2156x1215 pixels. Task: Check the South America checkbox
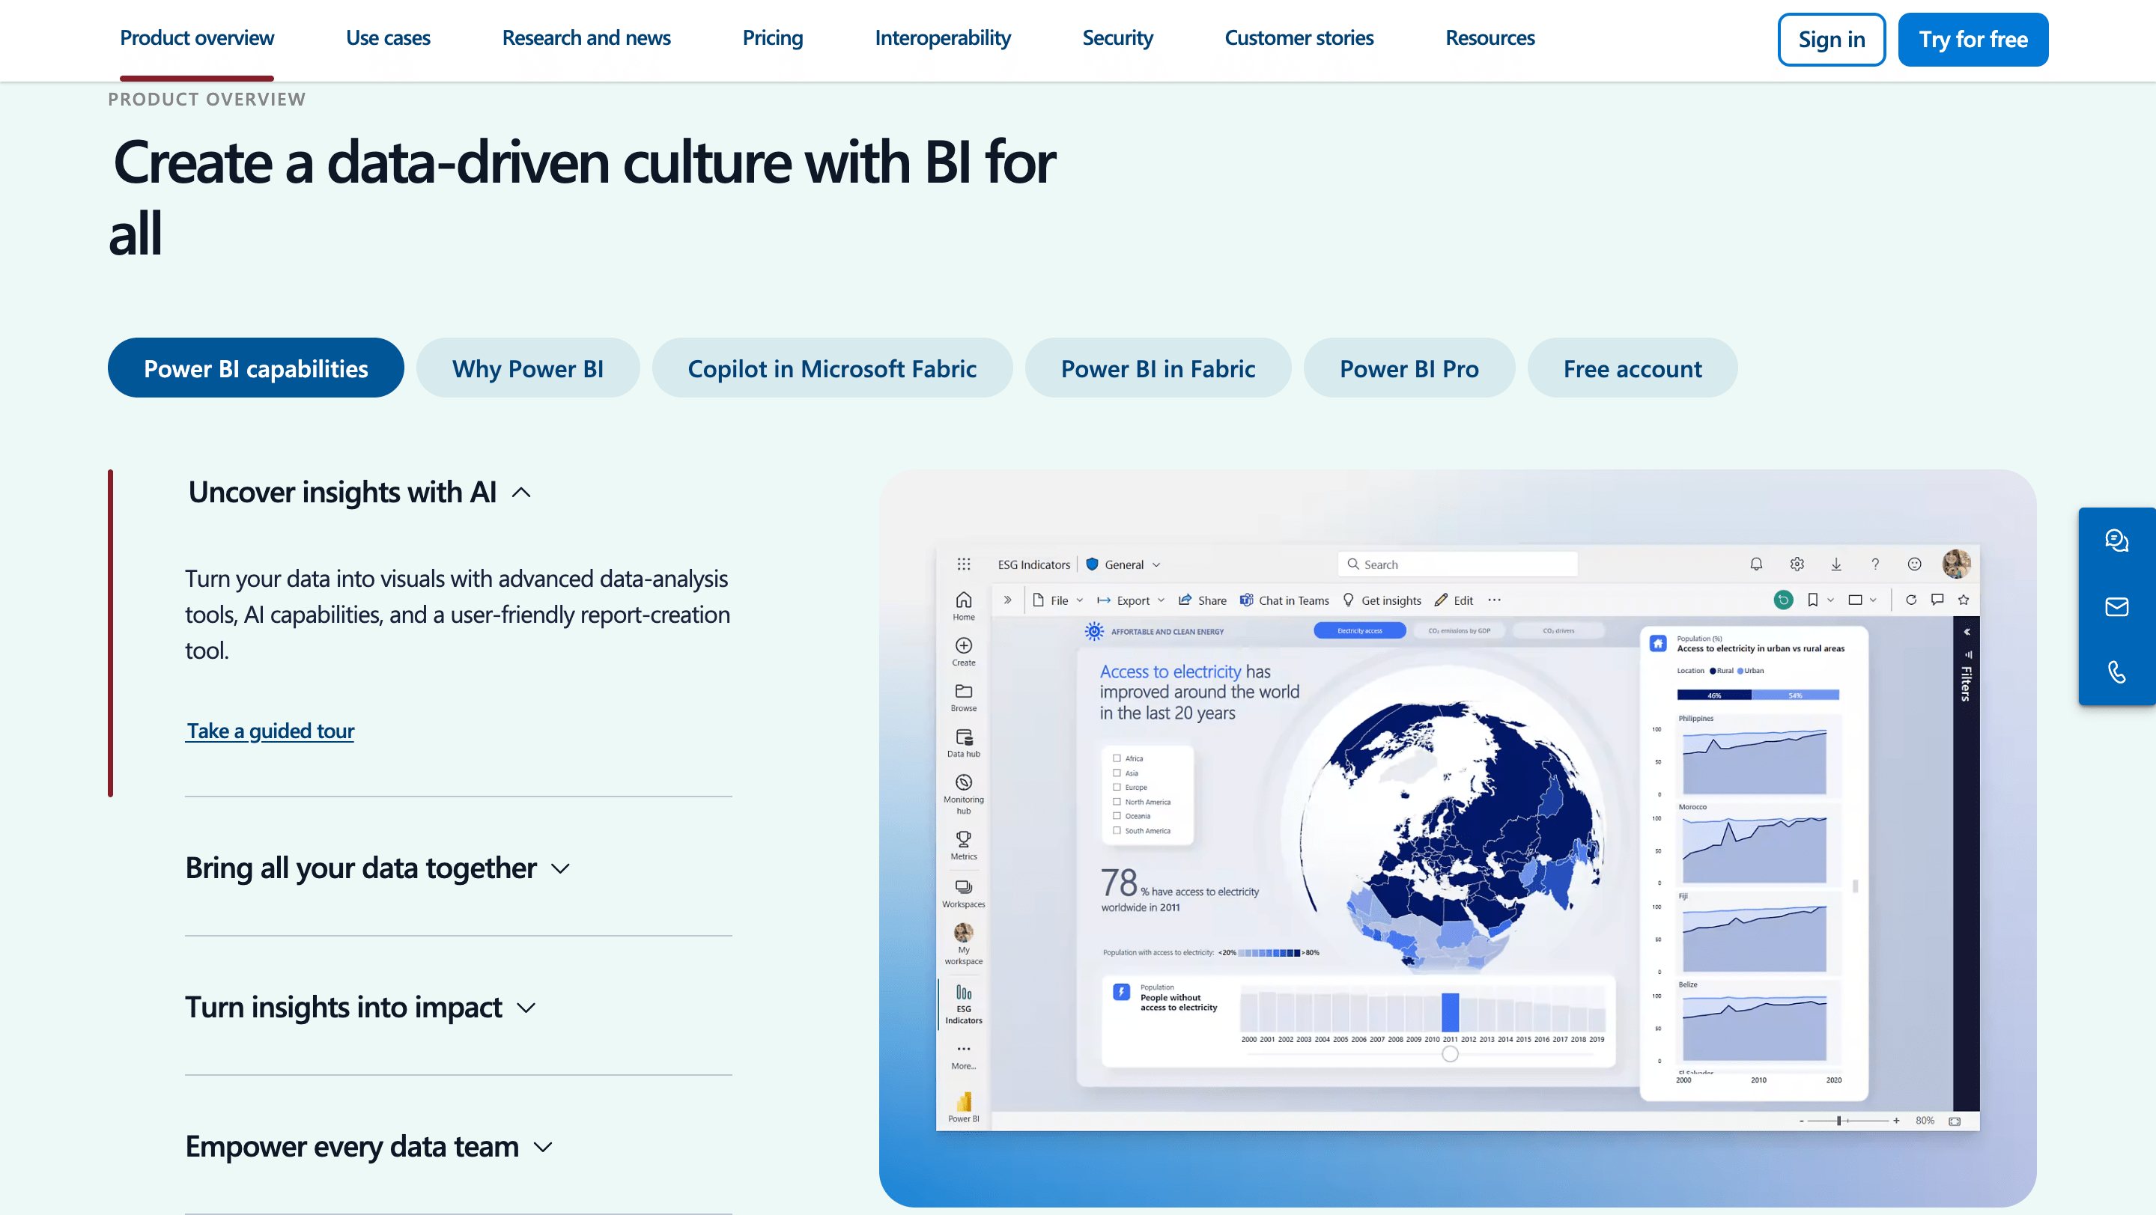(1117, 830)
